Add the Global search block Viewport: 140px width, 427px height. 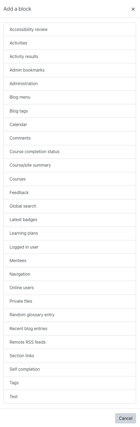point(70,206)
